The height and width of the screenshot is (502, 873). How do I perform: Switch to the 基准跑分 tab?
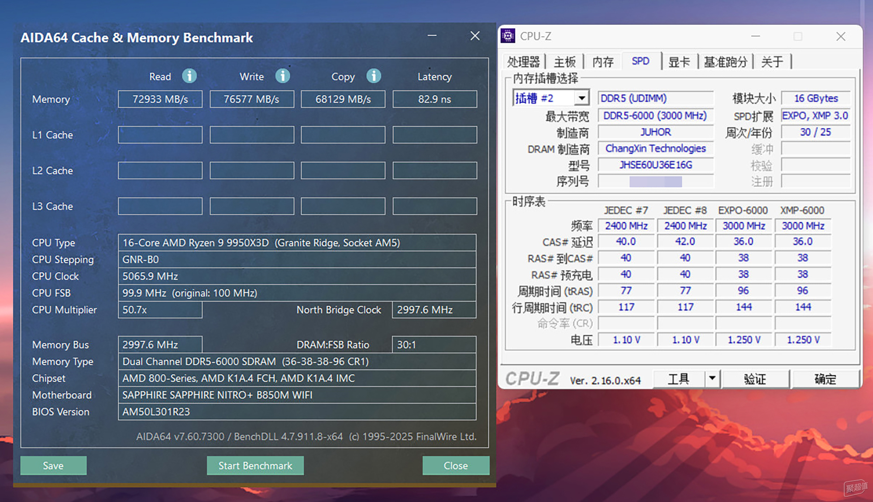point(725,62)
